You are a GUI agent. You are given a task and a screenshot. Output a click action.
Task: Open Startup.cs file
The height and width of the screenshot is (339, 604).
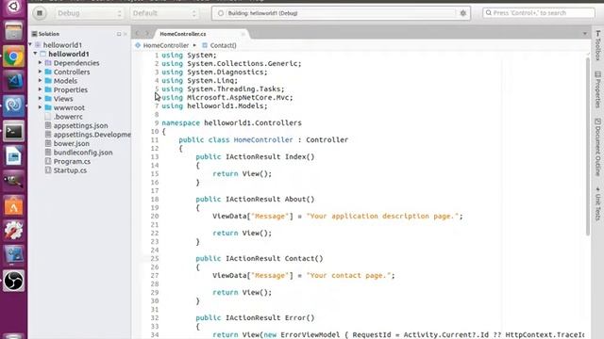(70, 170)
